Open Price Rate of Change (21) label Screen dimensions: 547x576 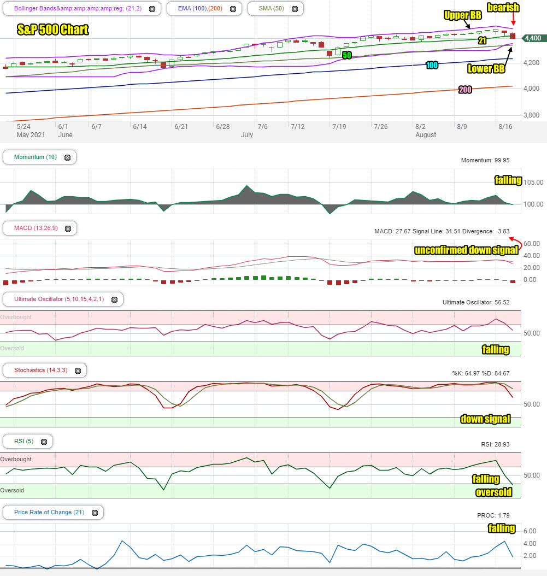coord(49,512)
